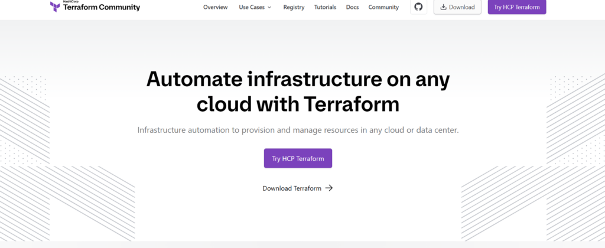
Task: Expand the Use Cases dropdown
Action: coord(255,7)
